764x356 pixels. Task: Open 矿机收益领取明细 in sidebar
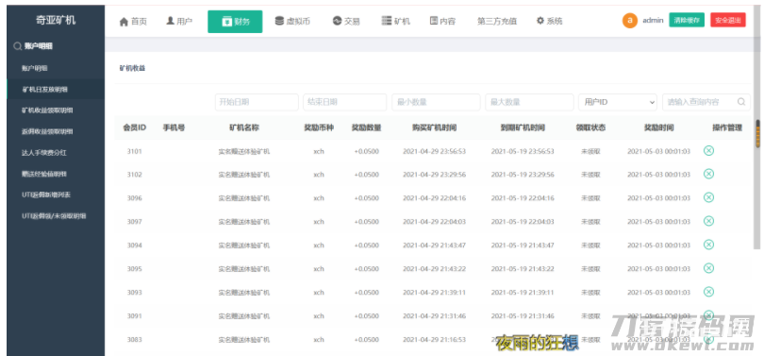pyautogui.click(x=47, y=110)
